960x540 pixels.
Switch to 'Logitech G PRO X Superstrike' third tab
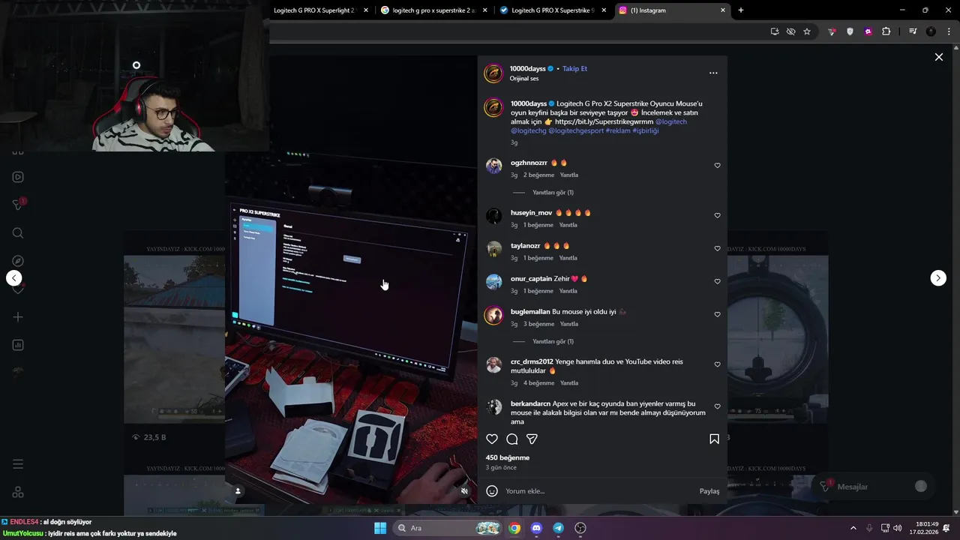point(553,10)
